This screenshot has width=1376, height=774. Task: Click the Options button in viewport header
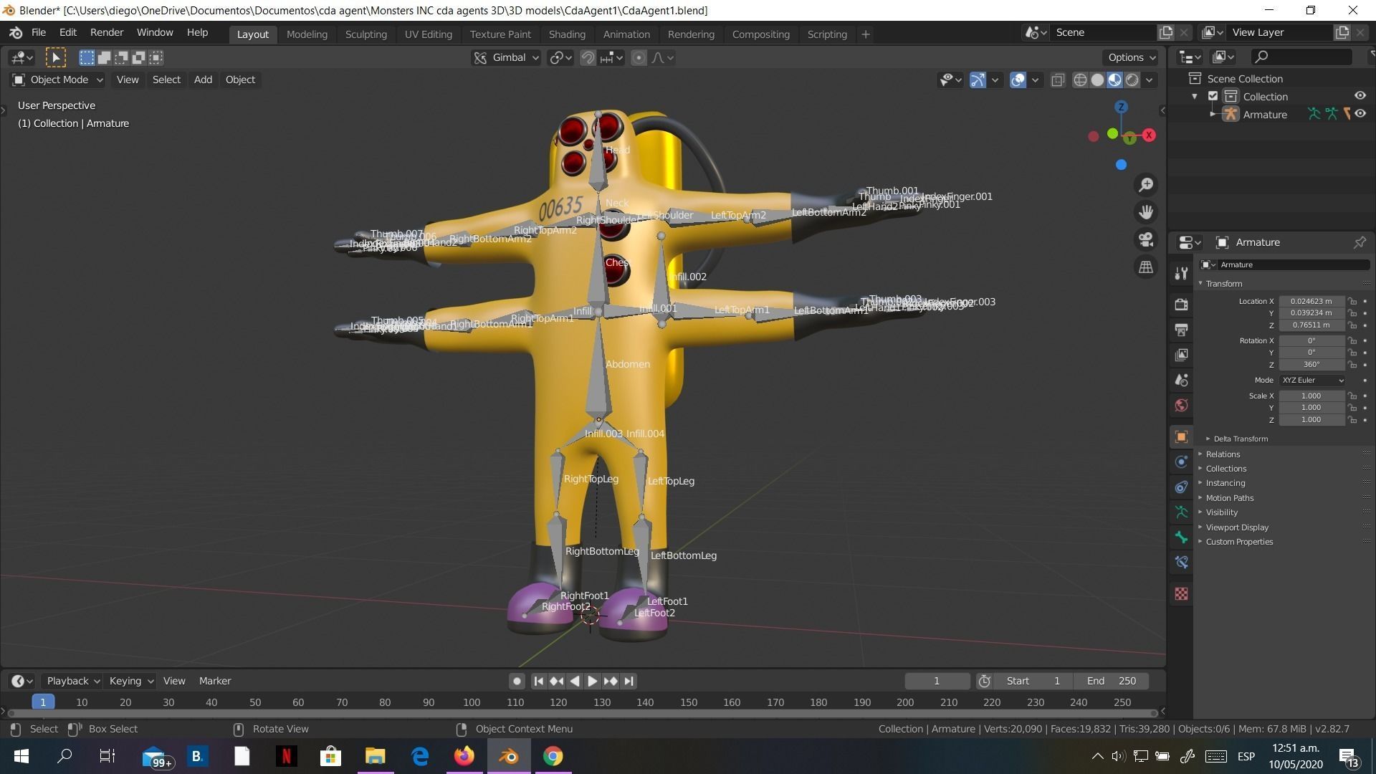pos(1131,57)
